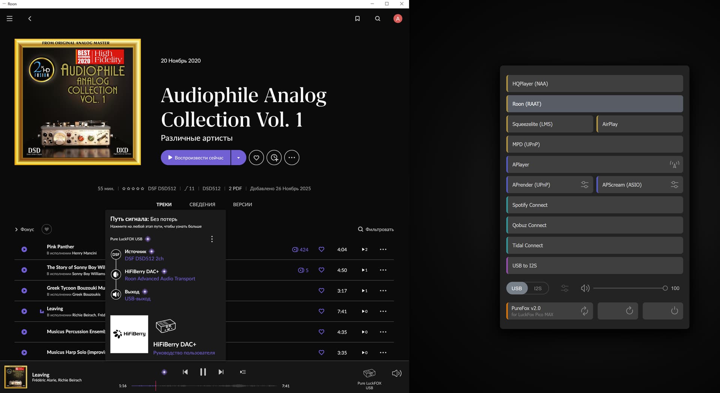Click the Воспроизвести сейчас button
This screenshot has height=393, width=720.
[196, 157]
